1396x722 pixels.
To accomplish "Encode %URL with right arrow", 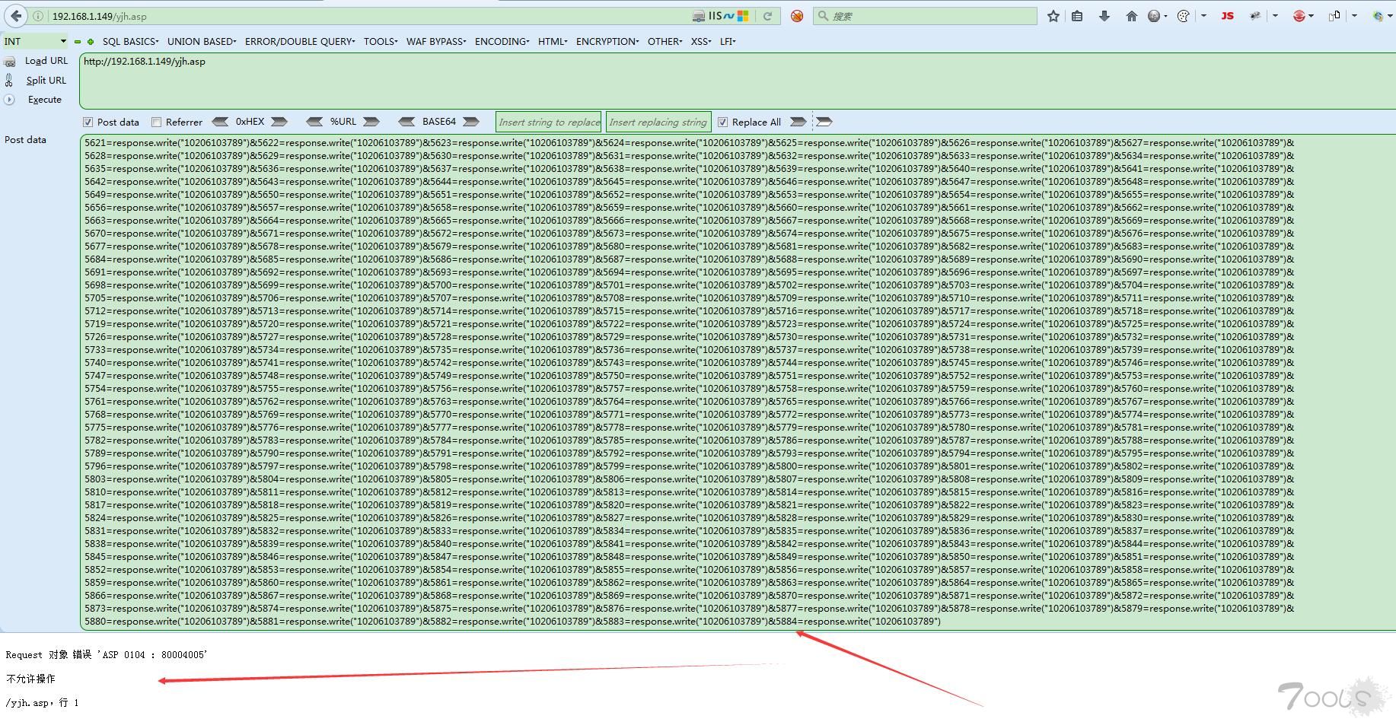I will (x=371, y=122).
